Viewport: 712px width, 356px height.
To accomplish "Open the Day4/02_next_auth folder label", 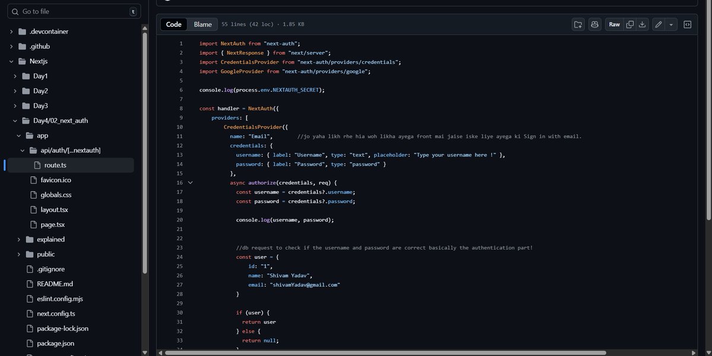I will (61, 120).
